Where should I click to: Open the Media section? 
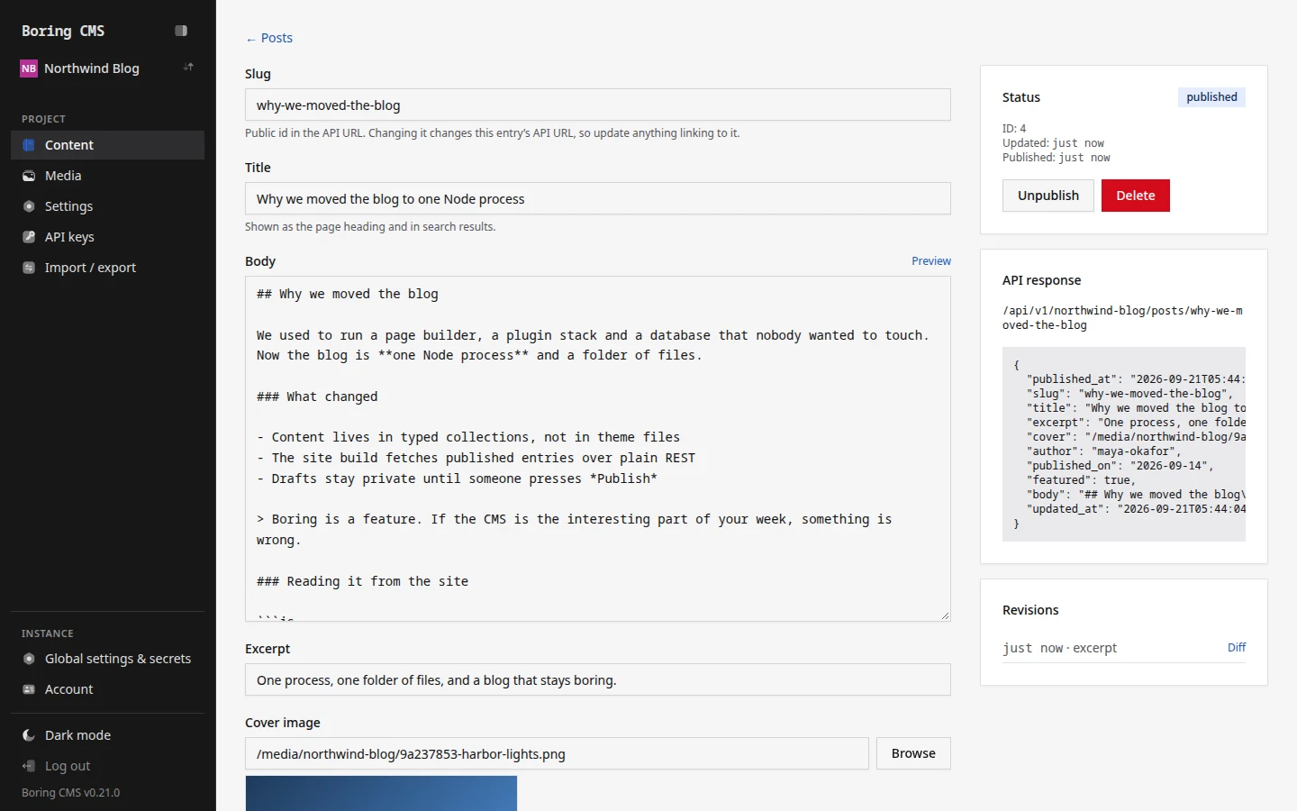tap(107, 176)
